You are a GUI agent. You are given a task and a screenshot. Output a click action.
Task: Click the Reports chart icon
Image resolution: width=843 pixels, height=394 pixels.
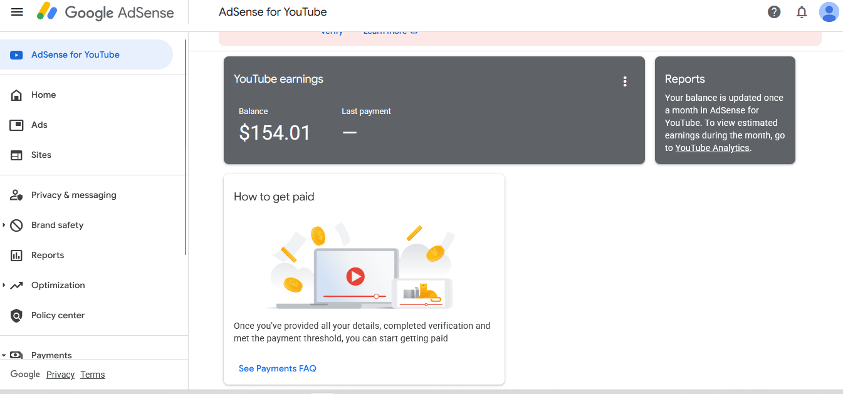pyautogui.click(x=16, y=256)
